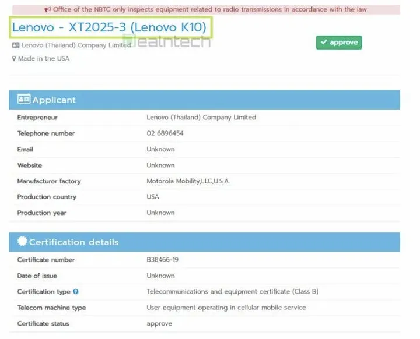
Task: Click the location pin icon beside Made in the USA
Action: [x=14, y=59]
